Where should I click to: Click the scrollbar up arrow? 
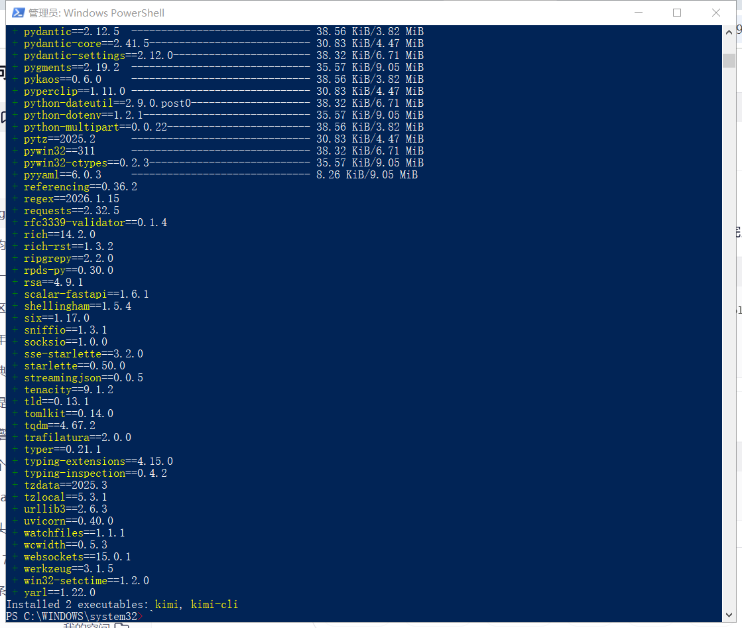(x=729, y=32)
